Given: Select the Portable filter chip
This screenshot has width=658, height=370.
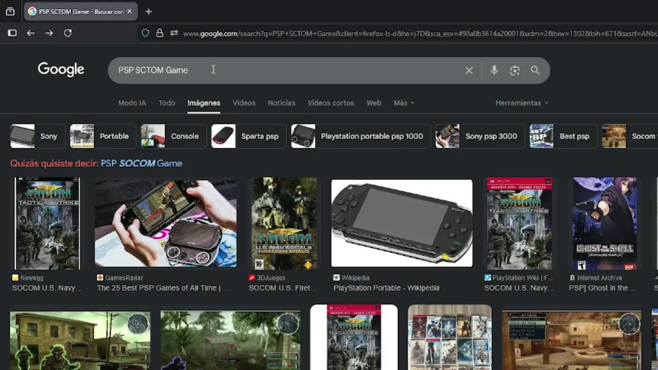Looking at the screenshot, I should (103, 136).
